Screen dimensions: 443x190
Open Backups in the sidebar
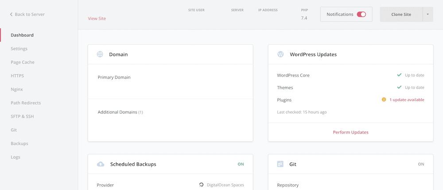19,143
